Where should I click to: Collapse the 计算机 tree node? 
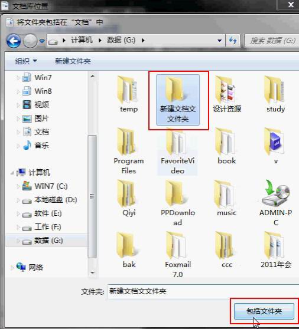[12, 173]
